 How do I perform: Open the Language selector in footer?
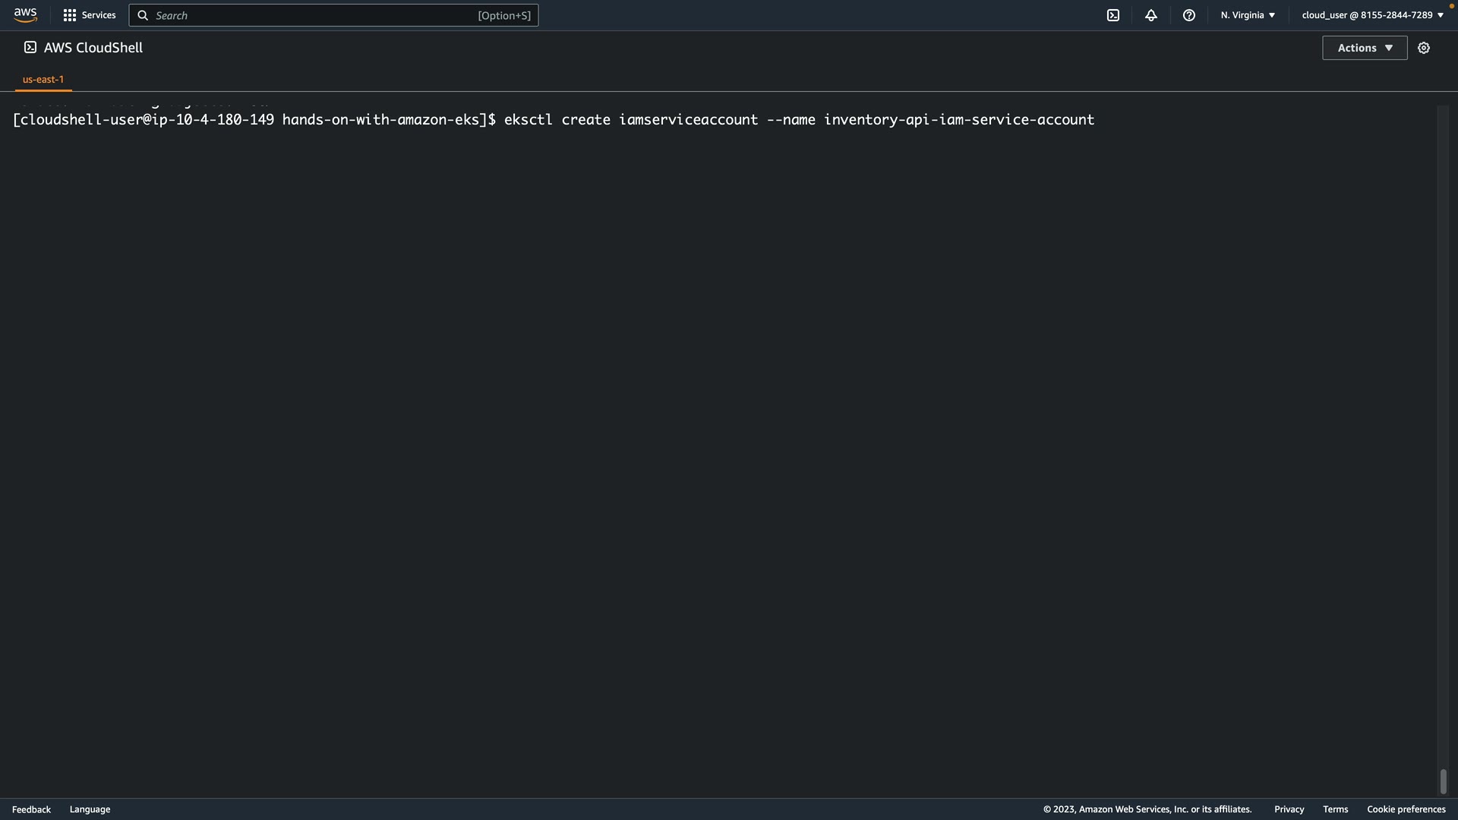point(90,809)
